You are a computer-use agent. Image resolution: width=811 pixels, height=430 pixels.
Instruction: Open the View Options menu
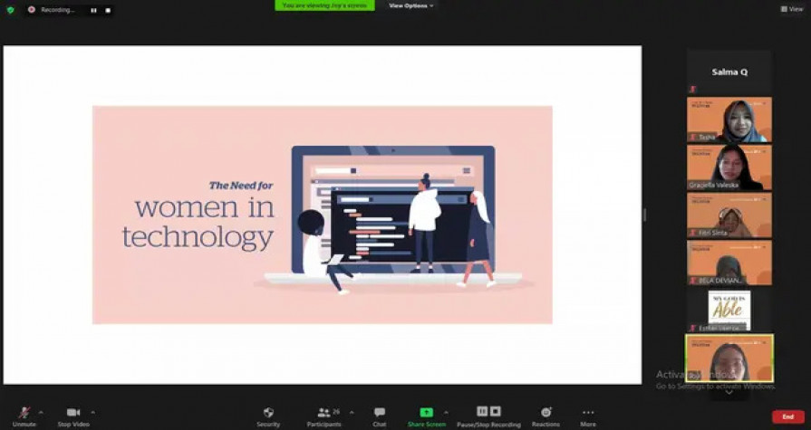point(410,5)
